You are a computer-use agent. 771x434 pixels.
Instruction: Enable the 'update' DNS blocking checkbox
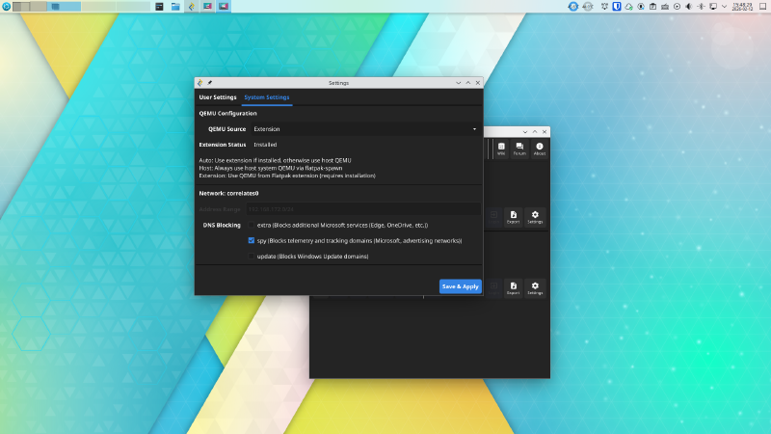252,257
